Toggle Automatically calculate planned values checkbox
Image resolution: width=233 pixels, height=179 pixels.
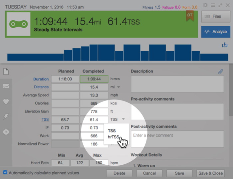[x=5, y=172]
